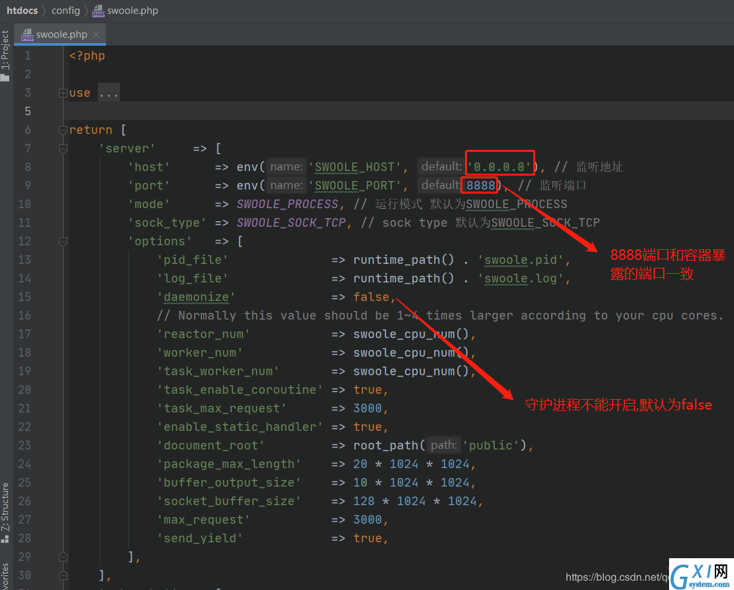Click the htdocs breadcrumb
Viewport: 734px width, 590px height.
pos(22,11)
